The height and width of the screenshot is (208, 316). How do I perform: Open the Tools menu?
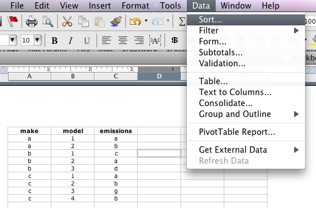[170, 6]
